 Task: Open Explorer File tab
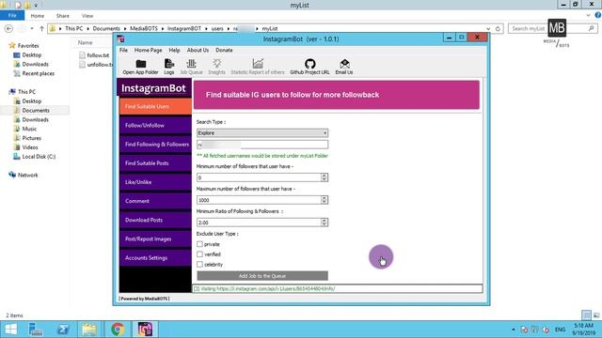click(12, 16)
